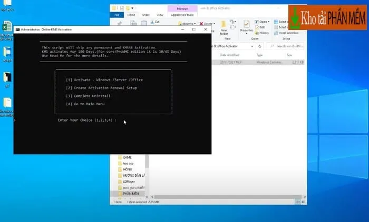Sort by Size column header

(289, 55)
